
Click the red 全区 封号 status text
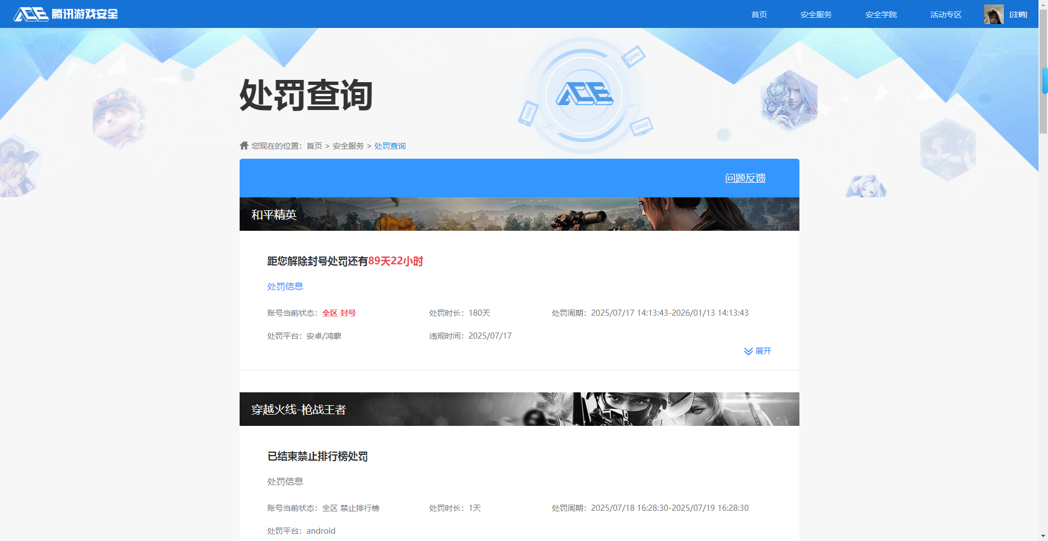[x=339, y=313]
